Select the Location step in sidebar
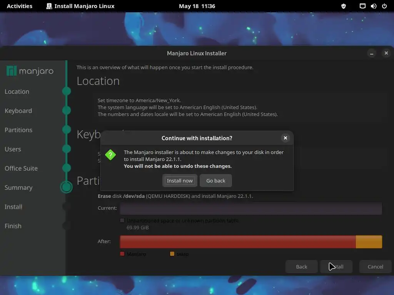Screen dimensions: 394x295 click(x=17, y=91)
